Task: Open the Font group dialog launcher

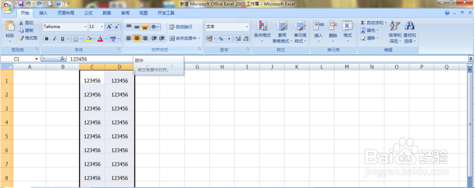Action: 119,49
